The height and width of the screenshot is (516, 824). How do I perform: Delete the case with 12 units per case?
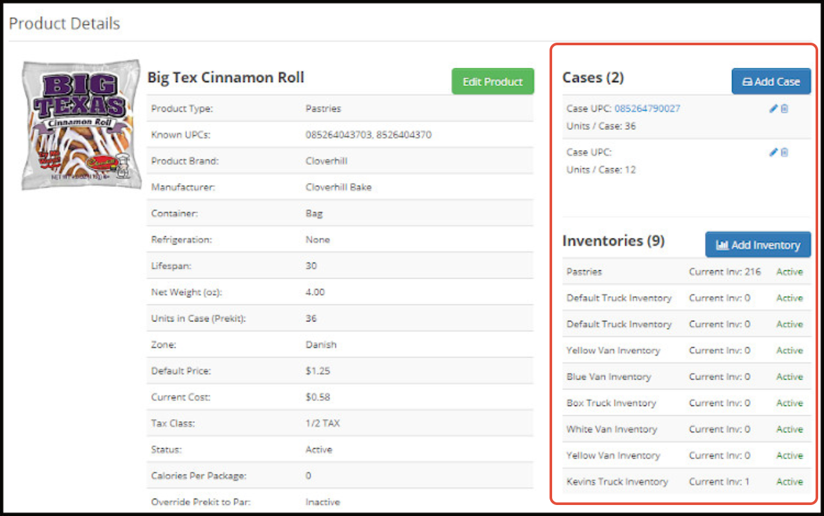785,153
